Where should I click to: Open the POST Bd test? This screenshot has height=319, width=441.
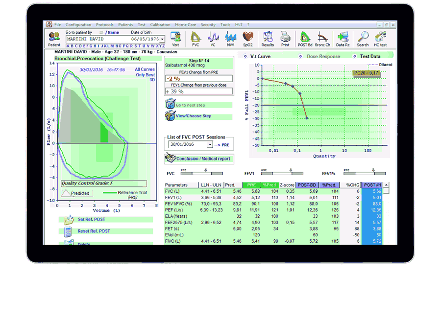(305, 38)
